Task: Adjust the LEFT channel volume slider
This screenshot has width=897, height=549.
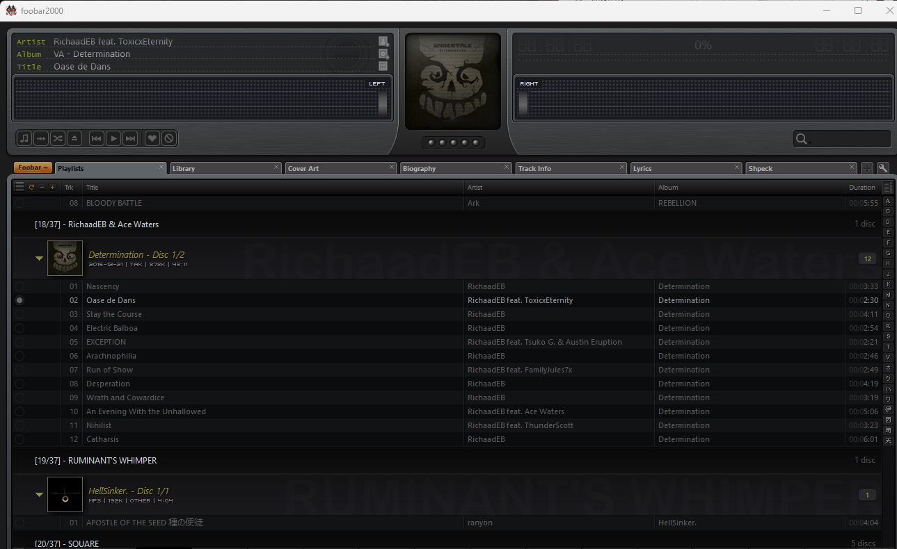Action: tap(382, 104)
